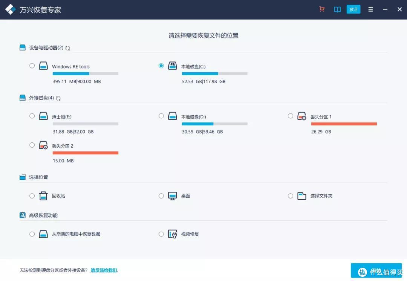This screenshot has height=281, width=407.
Task: Click the 潘士顿(E:) drive icon
Action: [43, 116]
